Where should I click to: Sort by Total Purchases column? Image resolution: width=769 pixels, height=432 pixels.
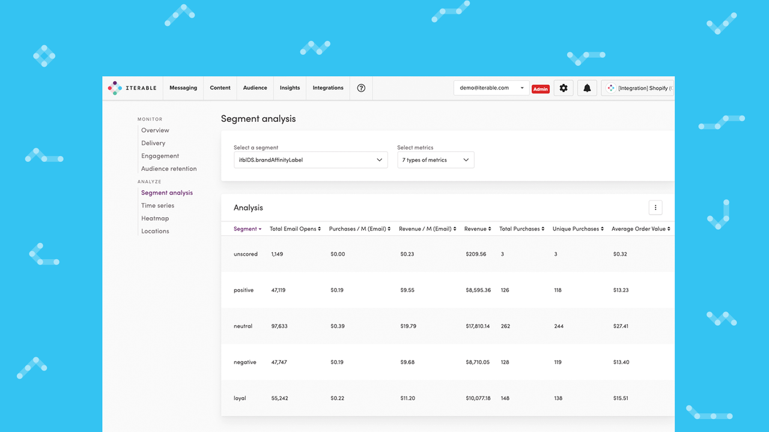click(x=522, y=229)
